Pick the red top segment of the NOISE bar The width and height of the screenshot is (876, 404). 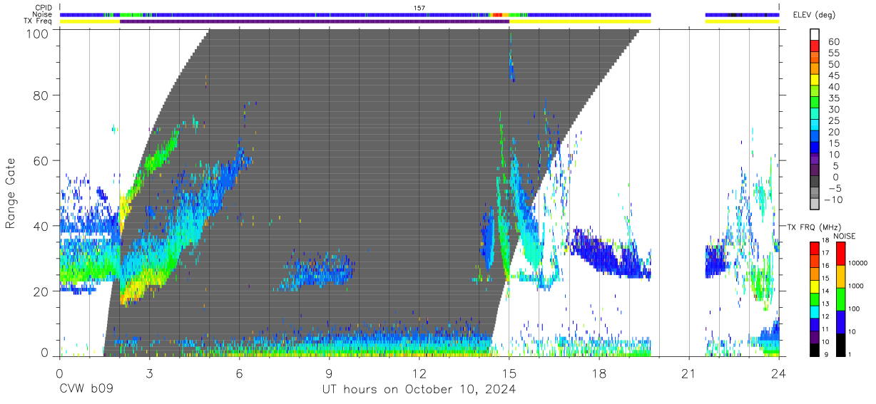pyautogui.click(x=840, y=254)
